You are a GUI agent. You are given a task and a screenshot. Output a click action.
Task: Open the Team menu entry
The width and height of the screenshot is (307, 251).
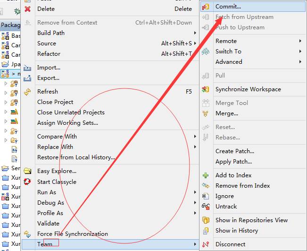(110, 244)
